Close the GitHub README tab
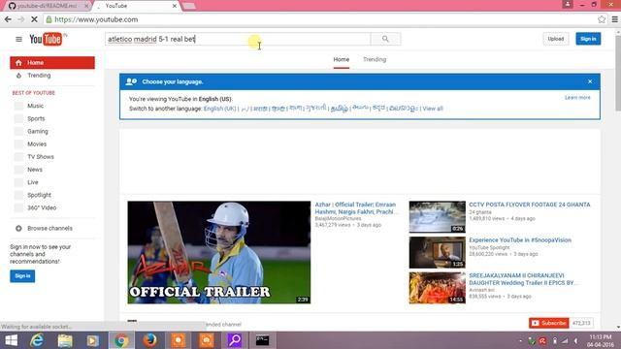 click(86, 6)
